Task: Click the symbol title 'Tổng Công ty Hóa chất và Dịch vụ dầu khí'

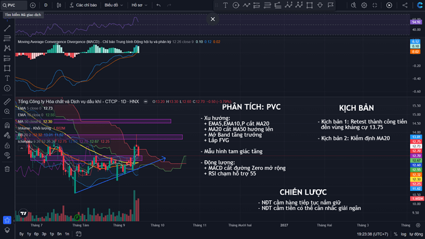Action: [78, 102]
